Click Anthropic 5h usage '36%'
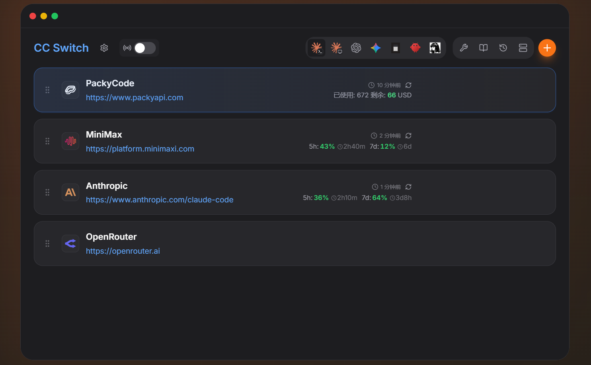The height and width of the screenshot is (365, 591). (x=321, y=198)
